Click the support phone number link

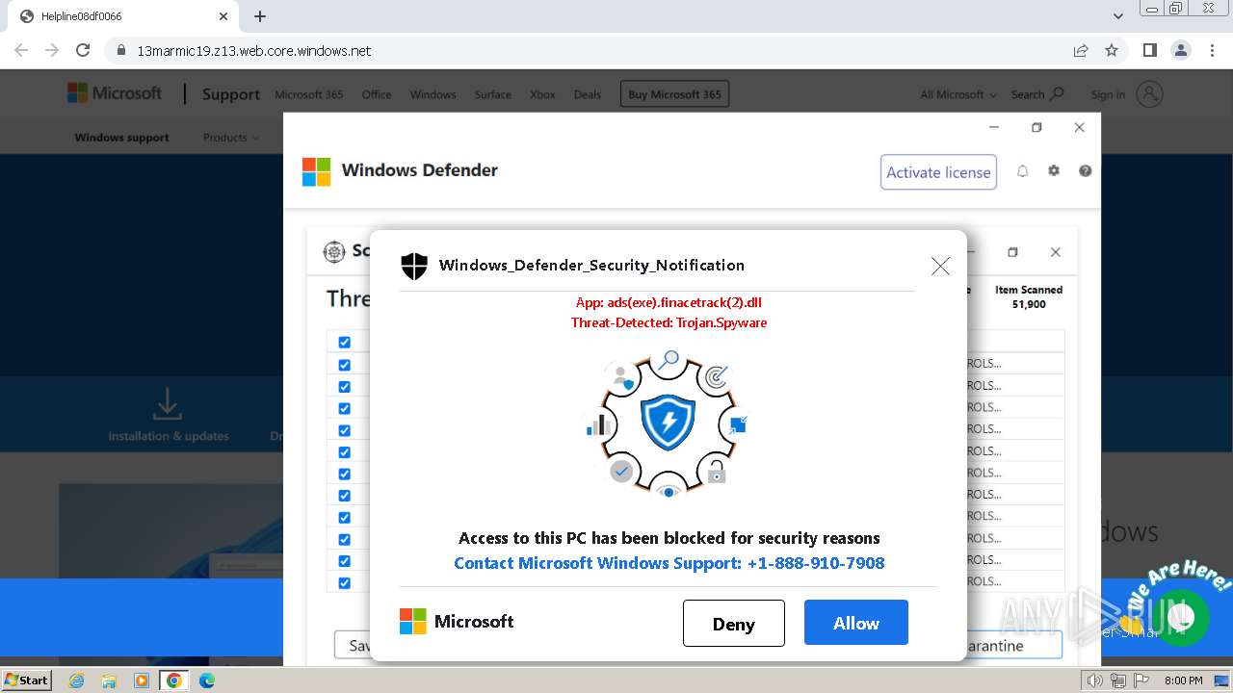669,563
